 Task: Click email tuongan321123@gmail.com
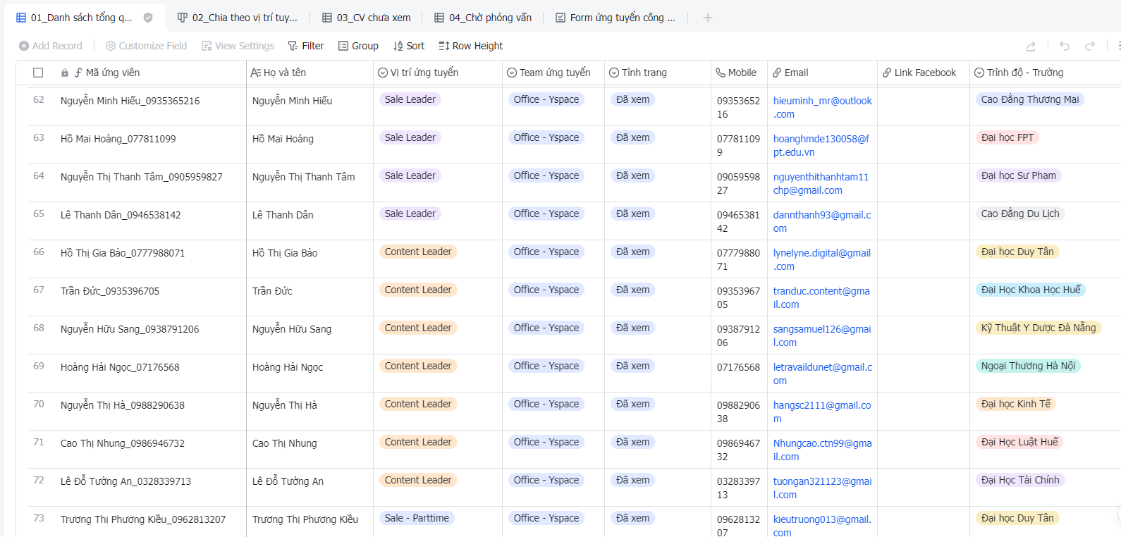point(822,488)
